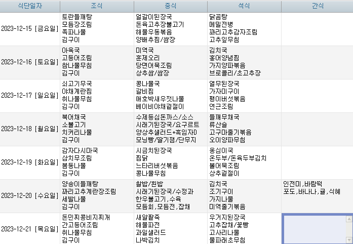Select the 2023-12-20 [수요일] date cell
This screenshot has width=353, height=244.
(30, 195)
